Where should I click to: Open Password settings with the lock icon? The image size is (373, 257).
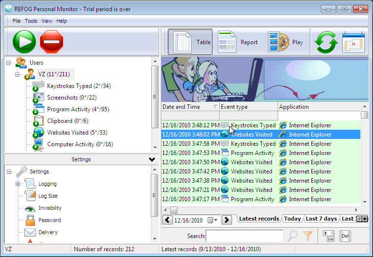30,220
